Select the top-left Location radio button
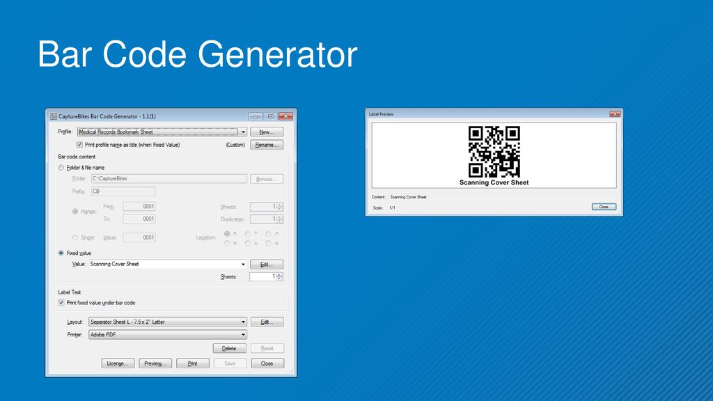This screenshot has height=401, width=713. [x=227, y=234]
